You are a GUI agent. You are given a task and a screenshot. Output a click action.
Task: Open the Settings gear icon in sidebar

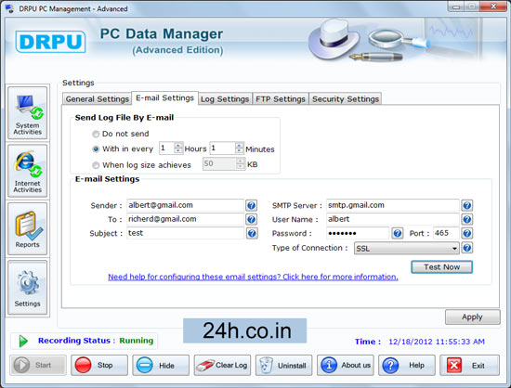click(27, 288)
